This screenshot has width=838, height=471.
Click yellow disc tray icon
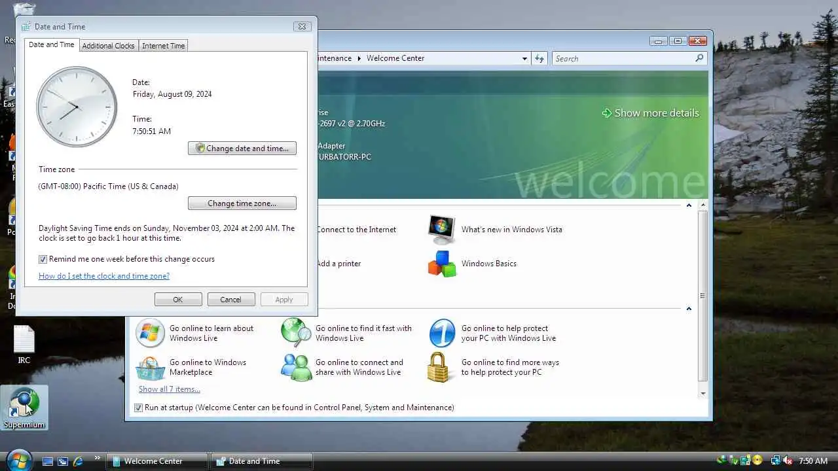[757, 461]
